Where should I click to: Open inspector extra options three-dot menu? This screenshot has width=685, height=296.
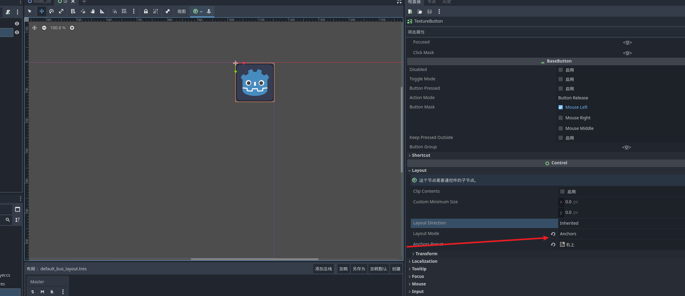[x=439, y=11]
